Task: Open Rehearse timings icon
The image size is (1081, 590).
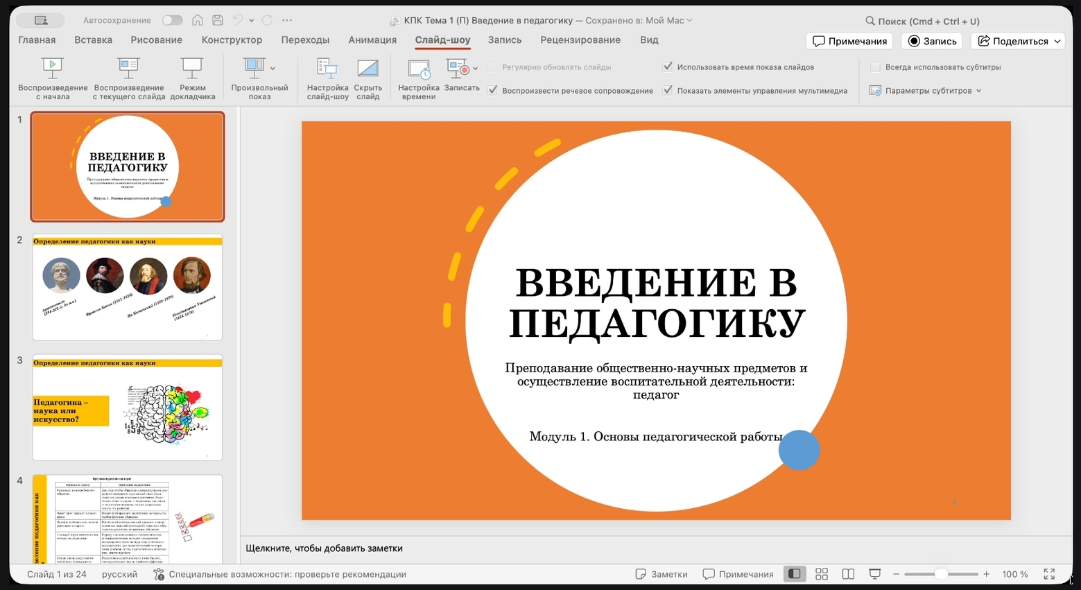Action: 419,69
